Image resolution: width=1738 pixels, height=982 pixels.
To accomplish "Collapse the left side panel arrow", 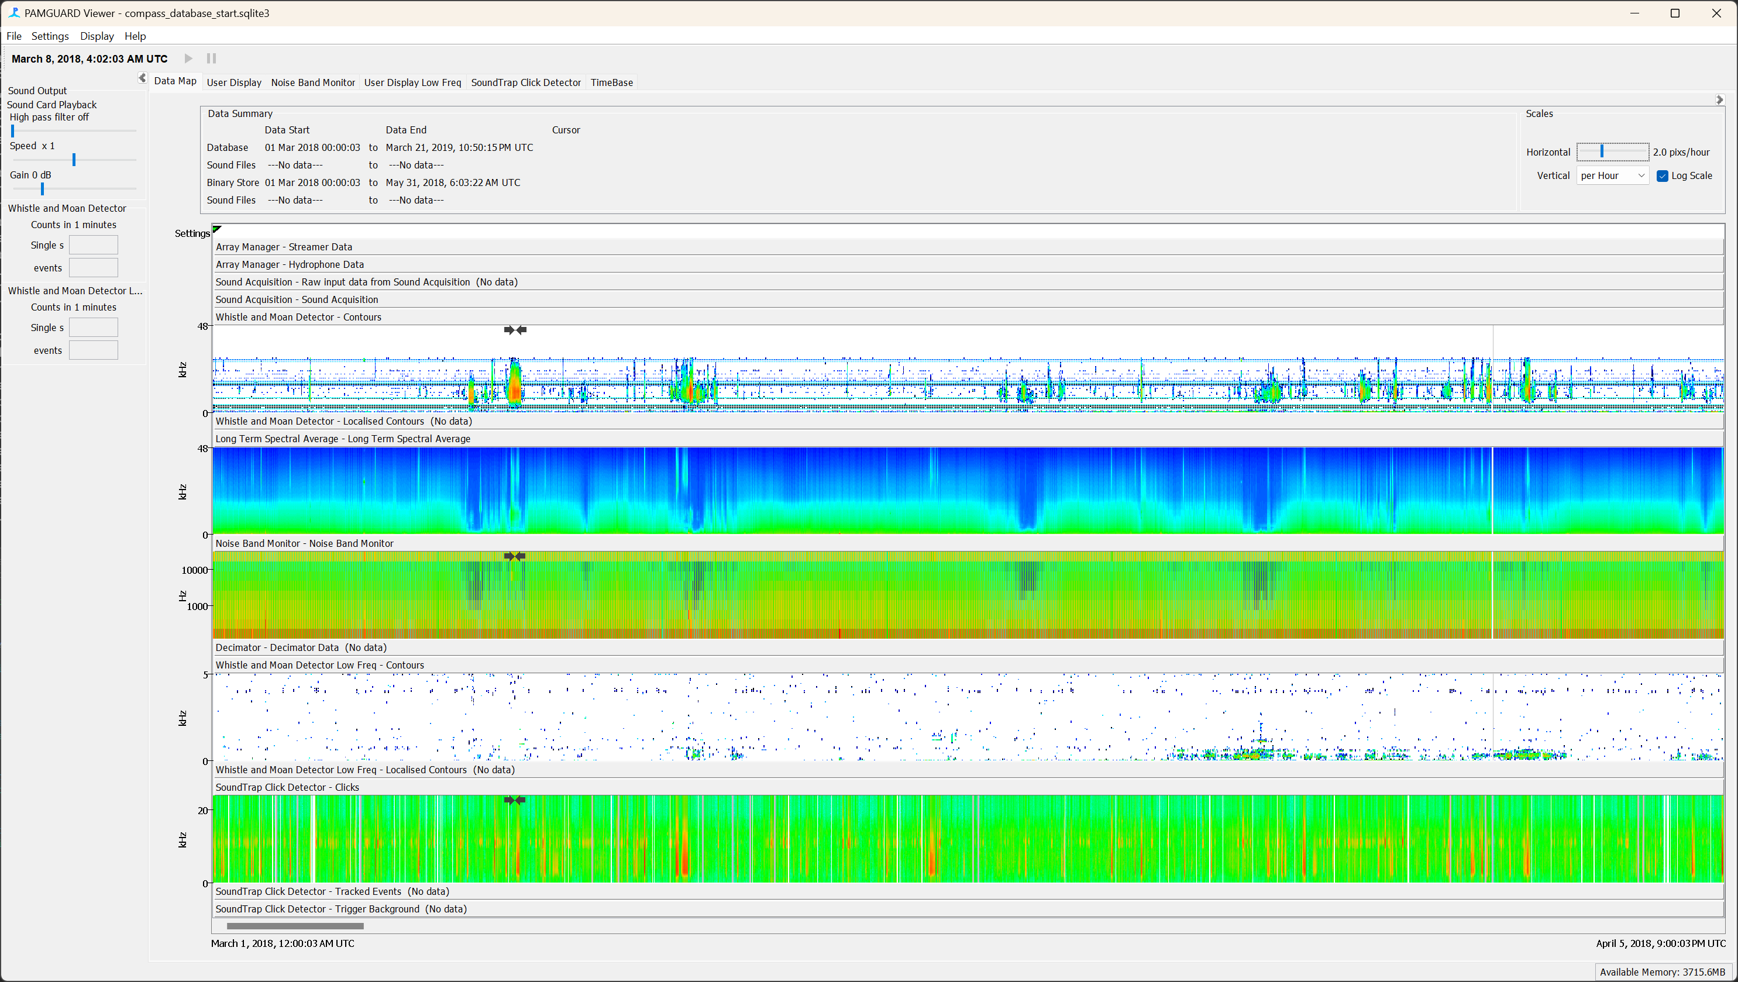I will click(142, 78).
